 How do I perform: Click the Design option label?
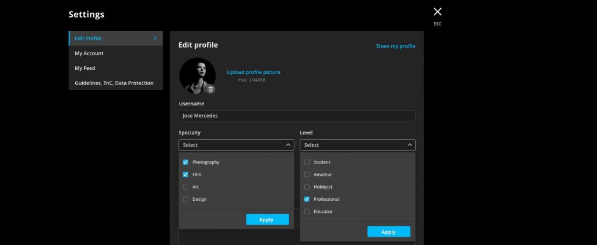tap(199, 199)
